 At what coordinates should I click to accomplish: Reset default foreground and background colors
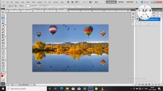click(2, 74)
